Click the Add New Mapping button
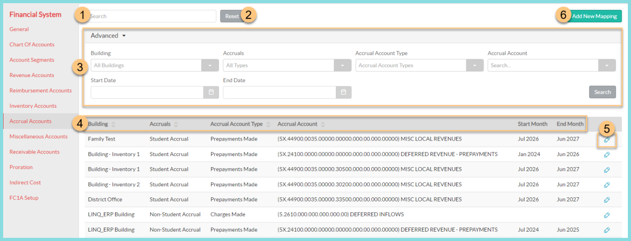 click(x=594, y=16)
